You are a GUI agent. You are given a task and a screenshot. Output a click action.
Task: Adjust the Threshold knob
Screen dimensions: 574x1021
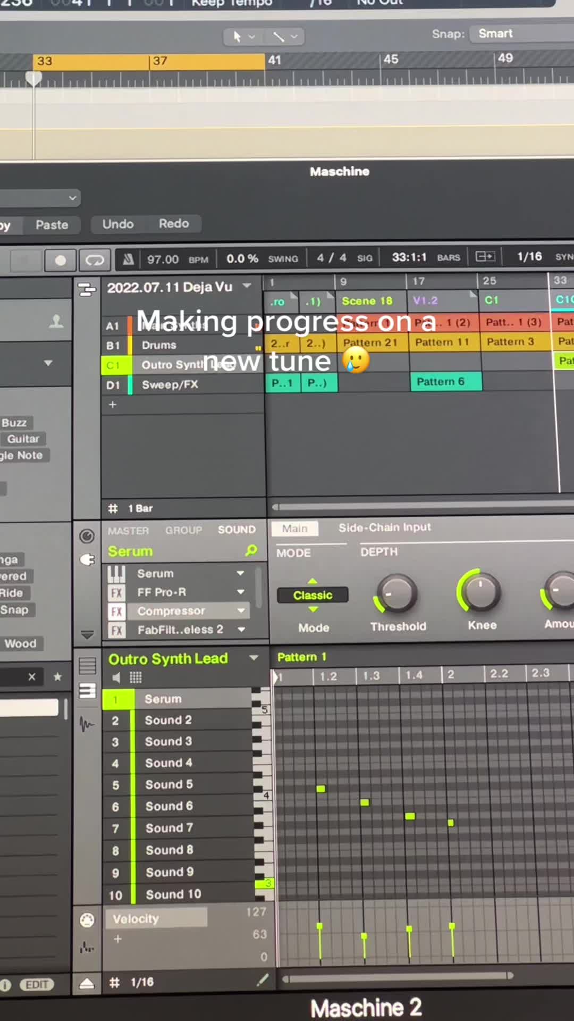coord(396,593)
